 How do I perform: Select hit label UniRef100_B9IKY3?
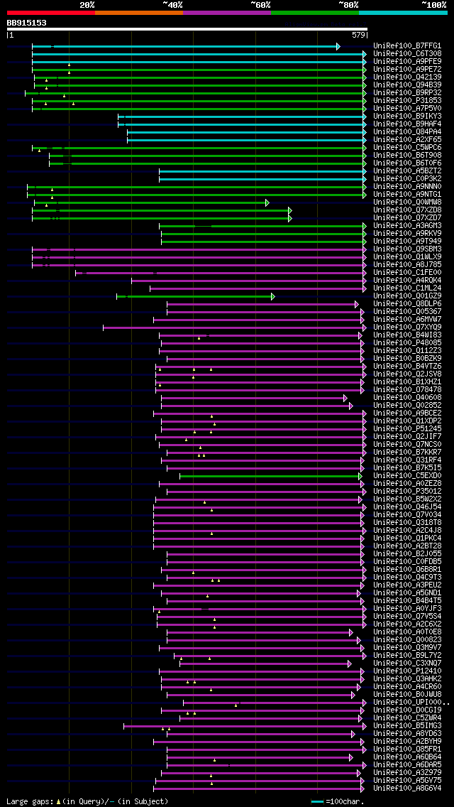coord(407,117)
